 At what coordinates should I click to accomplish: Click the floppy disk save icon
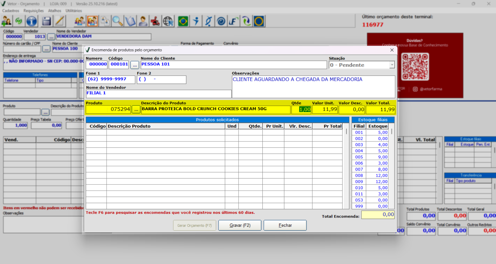coord(46,21)
